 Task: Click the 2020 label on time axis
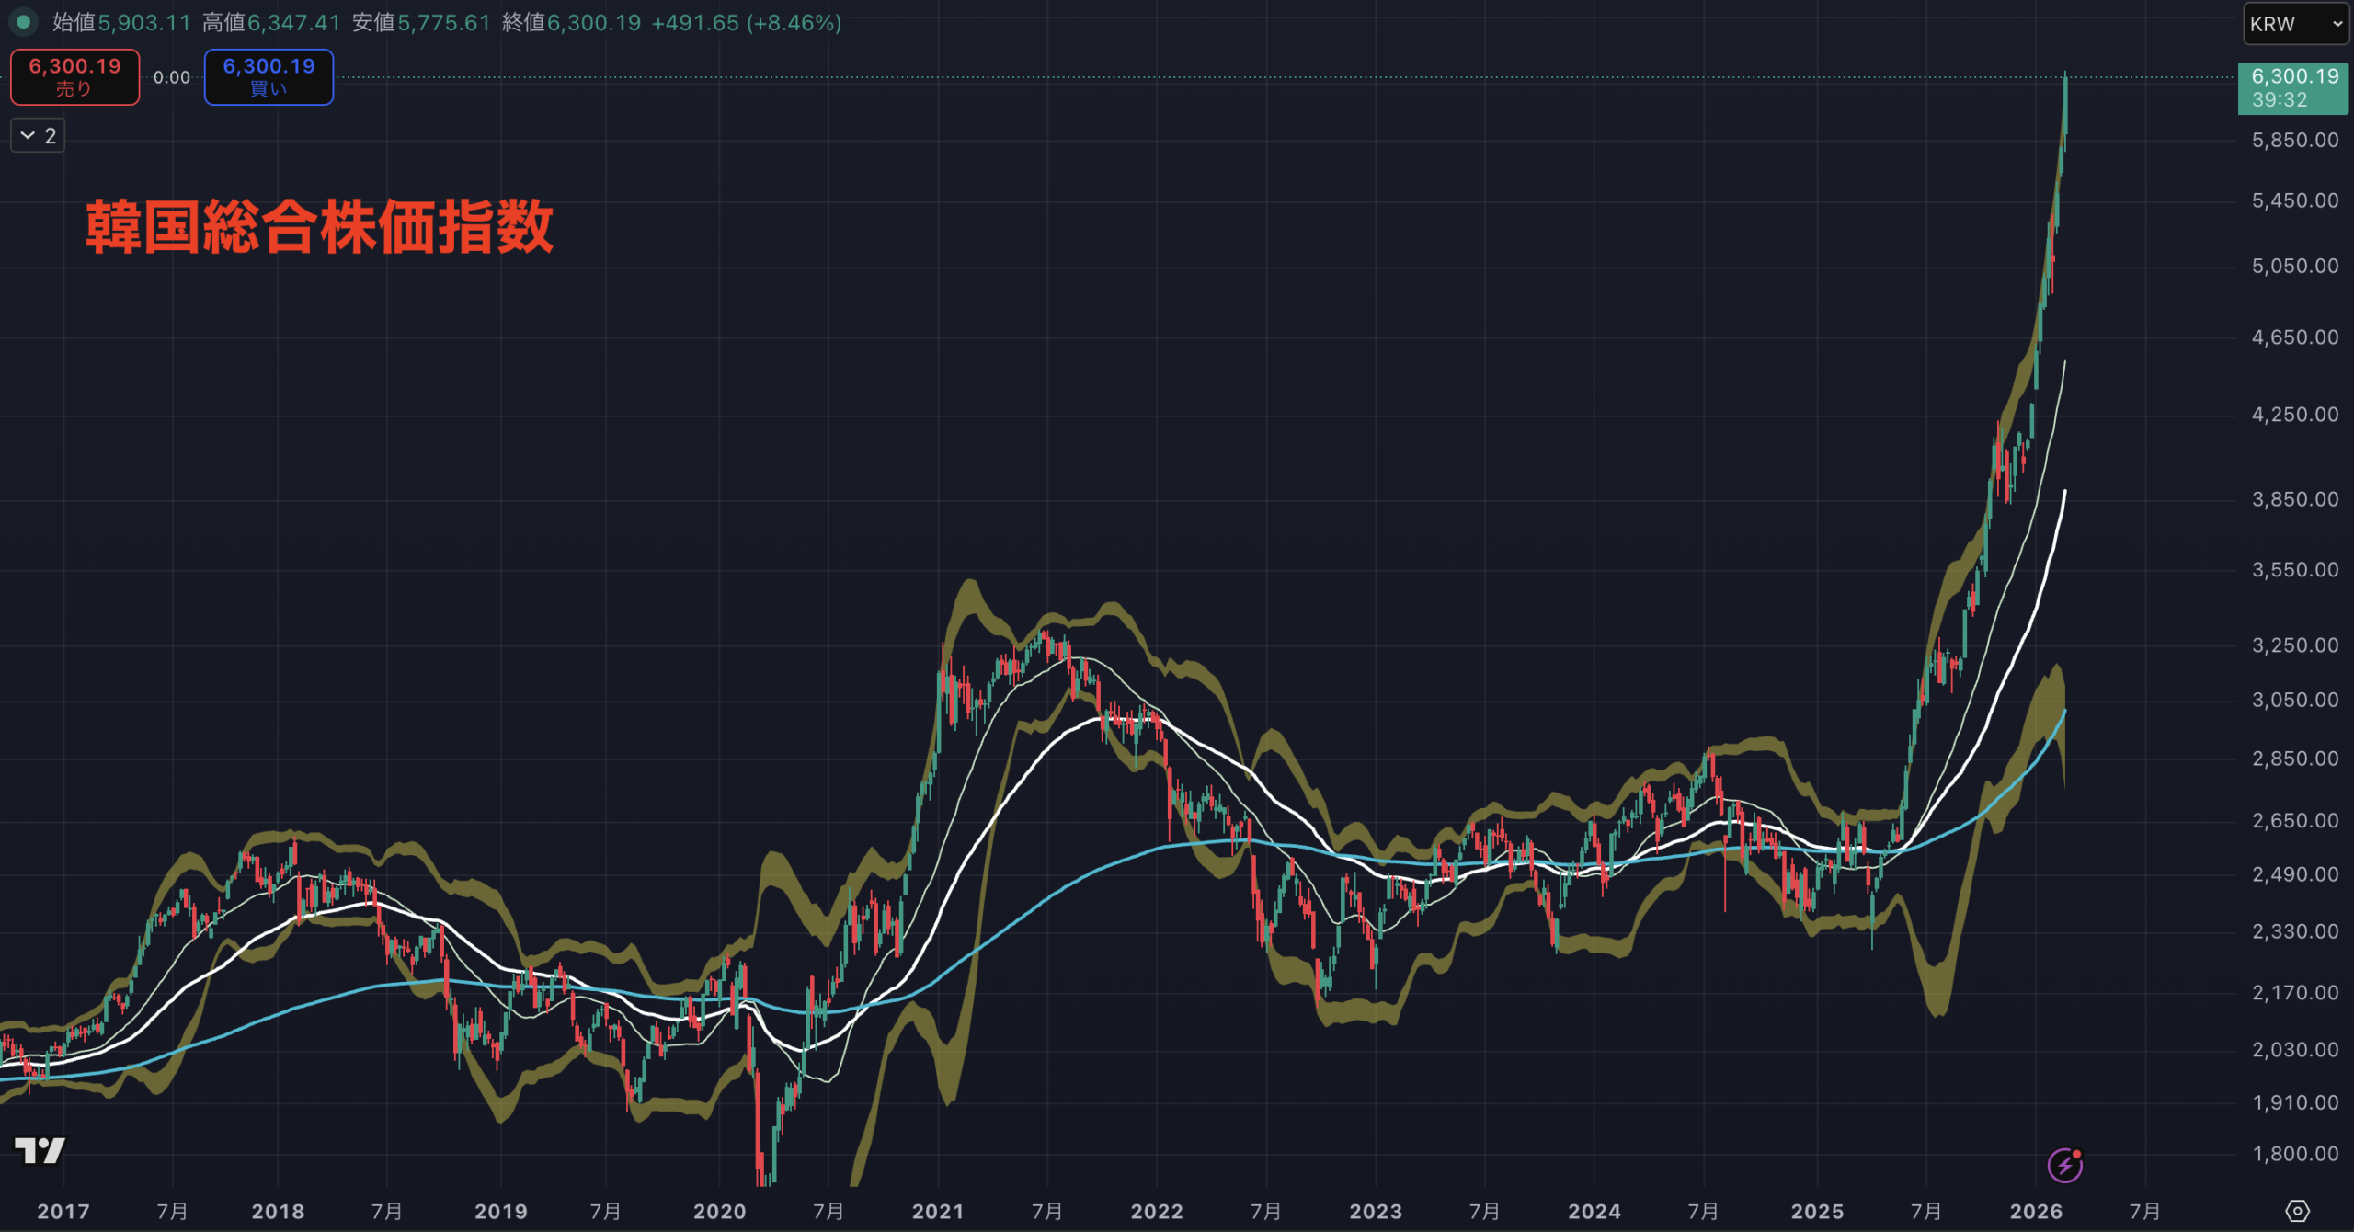719,1211
